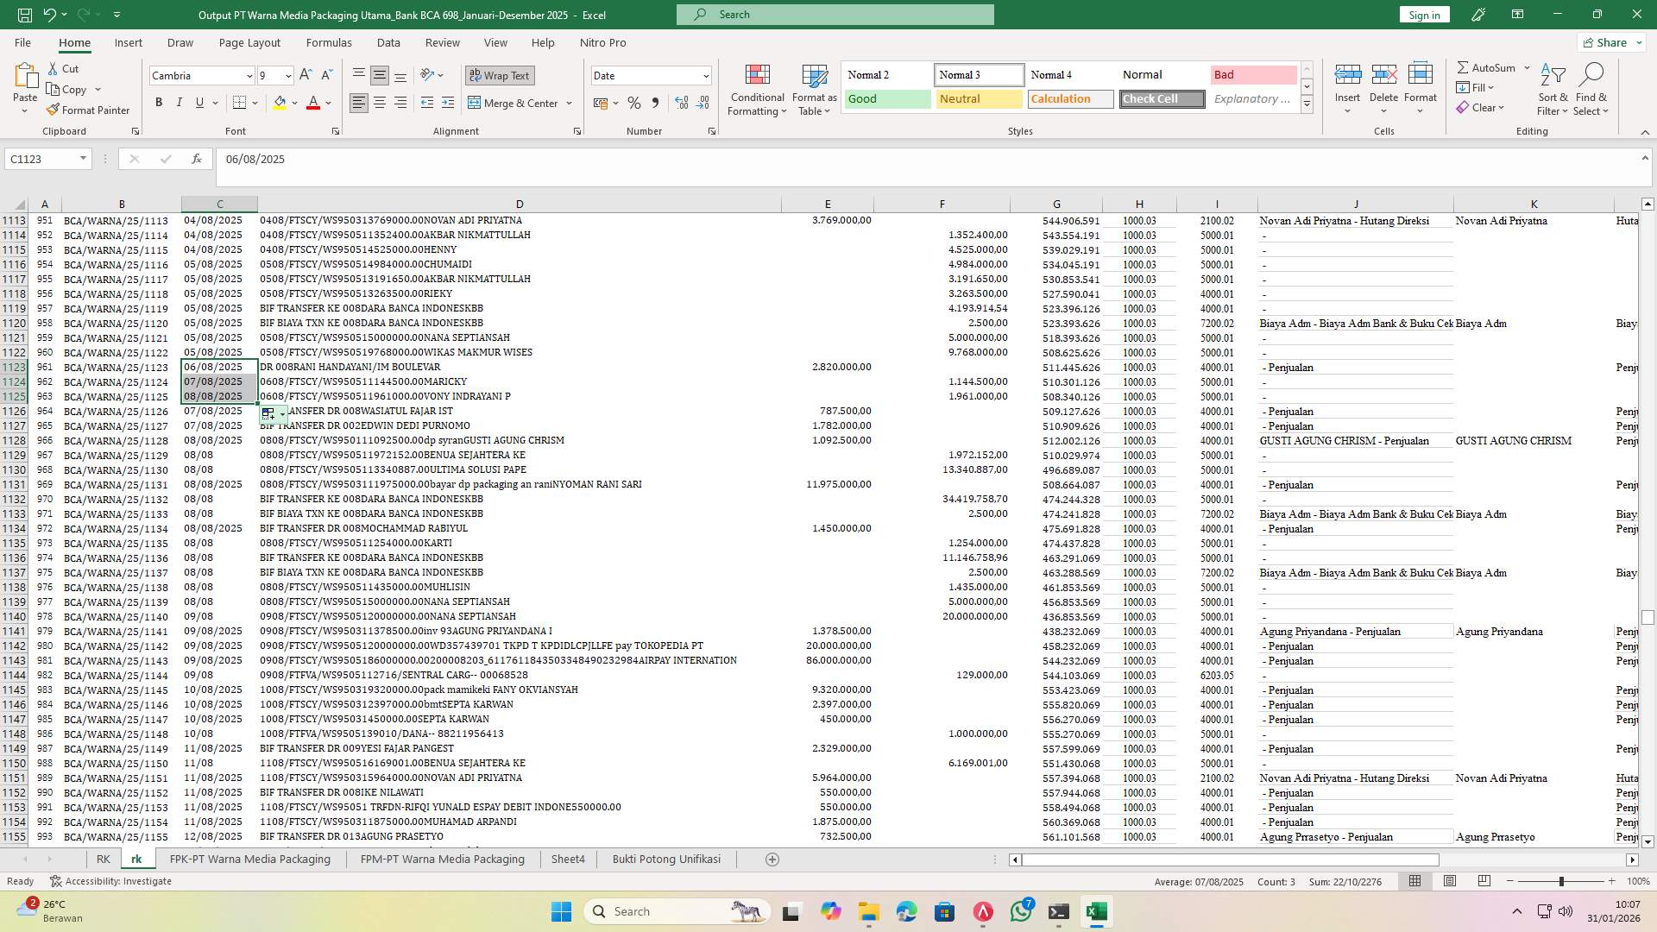Screen dimensions: 1657x932
Task: Switch to the Formulas ribbon tab
Action: pos(329,42)
